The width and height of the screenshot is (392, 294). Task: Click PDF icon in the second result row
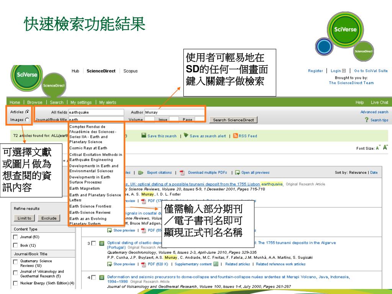click(x=143, y=230)
